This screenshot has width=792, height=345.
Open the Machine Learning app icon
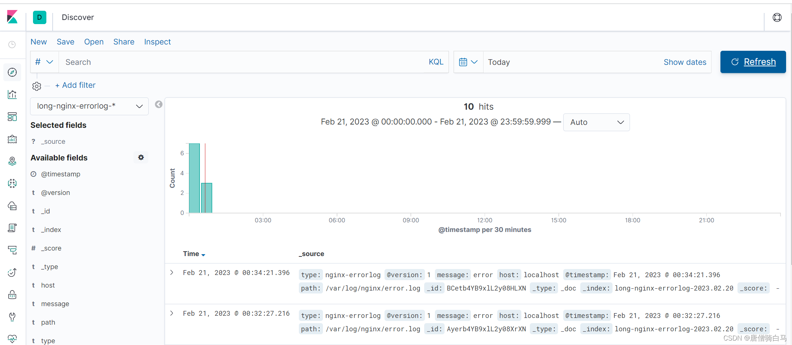(12, 183)
